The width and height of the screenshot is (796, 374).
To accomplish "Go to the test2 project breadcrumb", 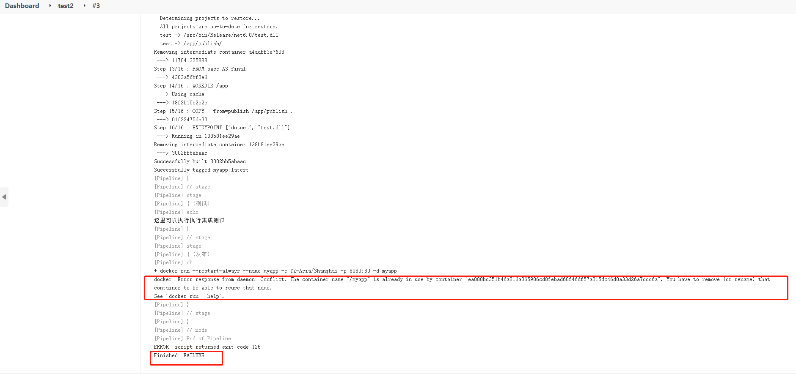I will tap(66, 6).
